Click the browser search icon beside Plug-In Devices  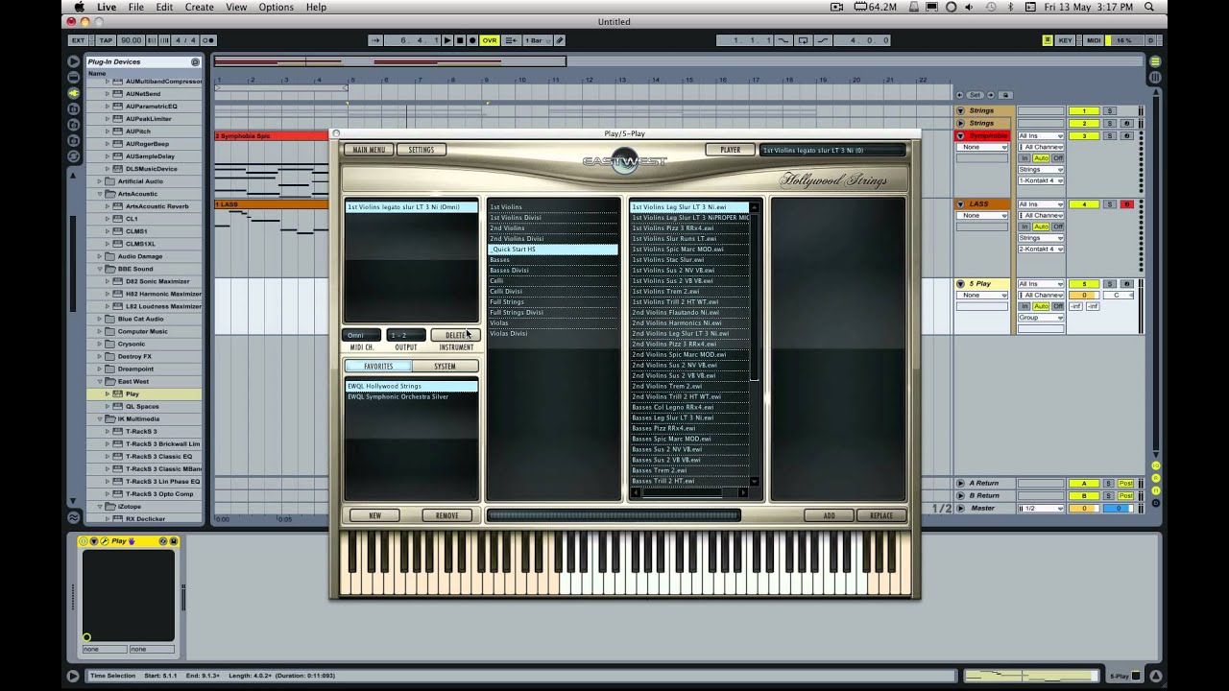pyautogui.click(x=195, y=61)
